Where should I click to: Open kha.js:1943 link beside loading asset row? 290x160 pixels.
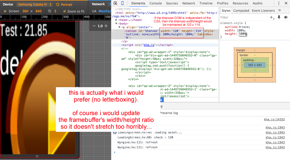[275, 132]
